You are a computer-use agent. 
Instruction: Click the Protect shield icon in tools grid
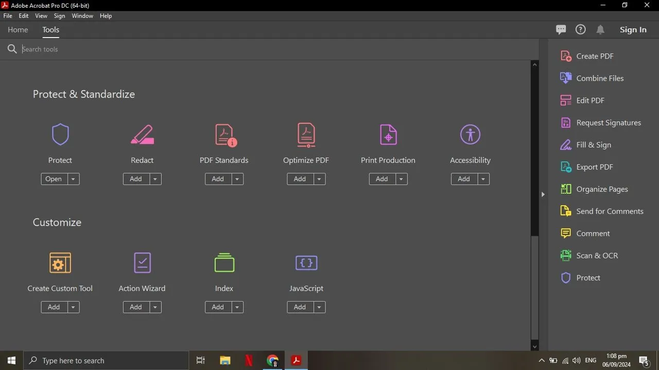(60, 135)
